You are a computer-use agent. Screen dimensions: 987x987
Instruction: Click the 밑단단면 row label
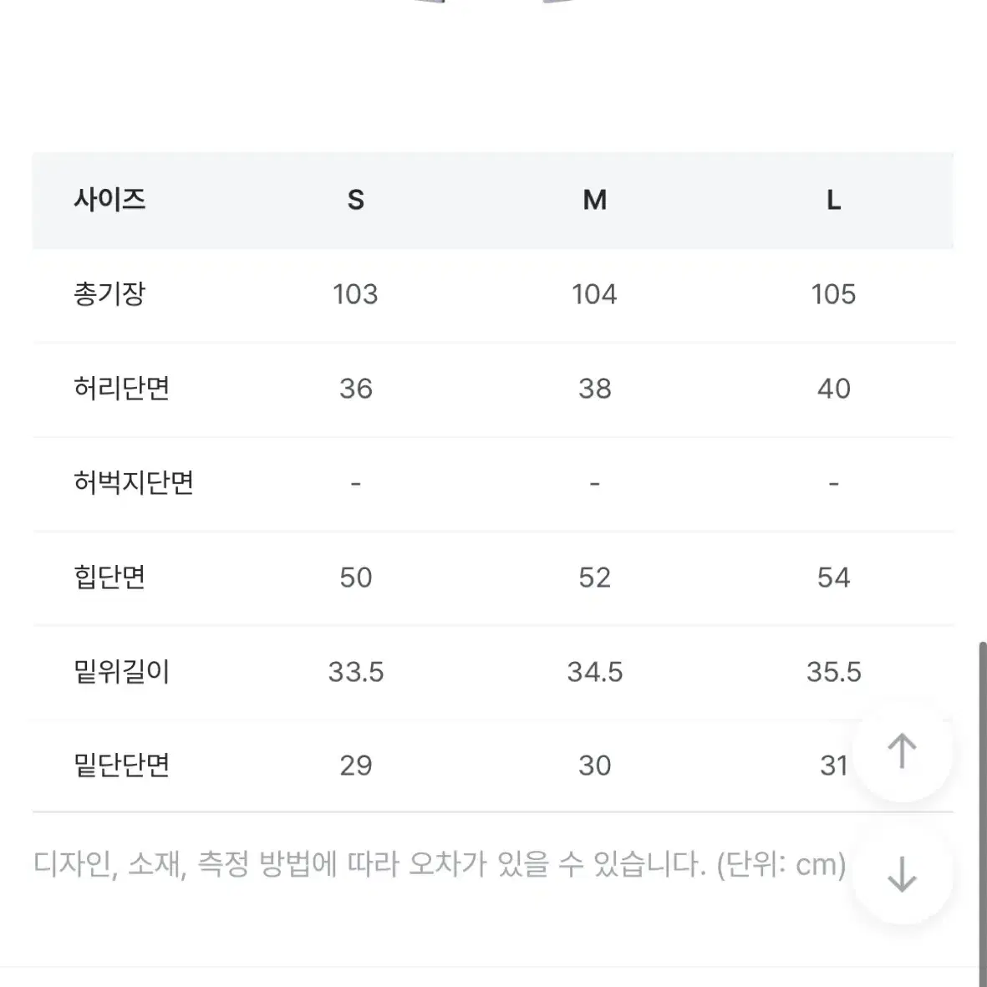click(122, 766)
